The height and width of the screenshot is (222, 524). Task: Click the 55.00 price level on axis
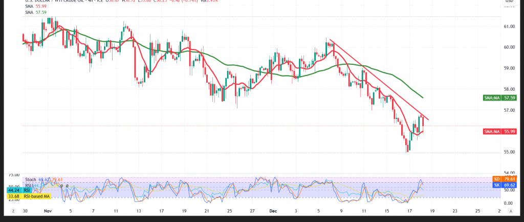(509, 152)
